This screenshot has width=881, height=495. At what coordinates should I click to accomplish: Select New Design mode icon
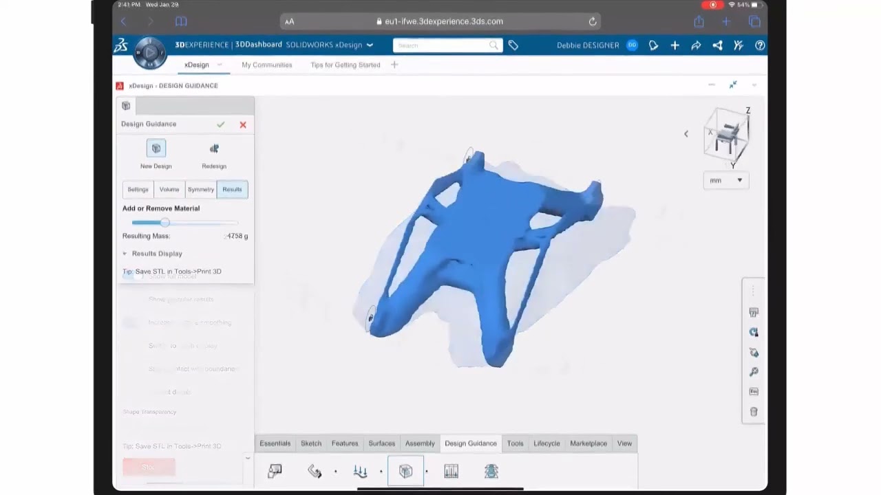tap(156, 148)
